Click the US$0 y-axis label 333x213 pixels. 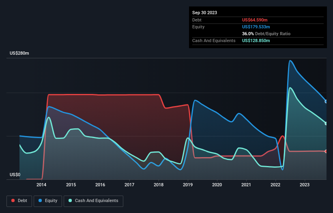15,175
